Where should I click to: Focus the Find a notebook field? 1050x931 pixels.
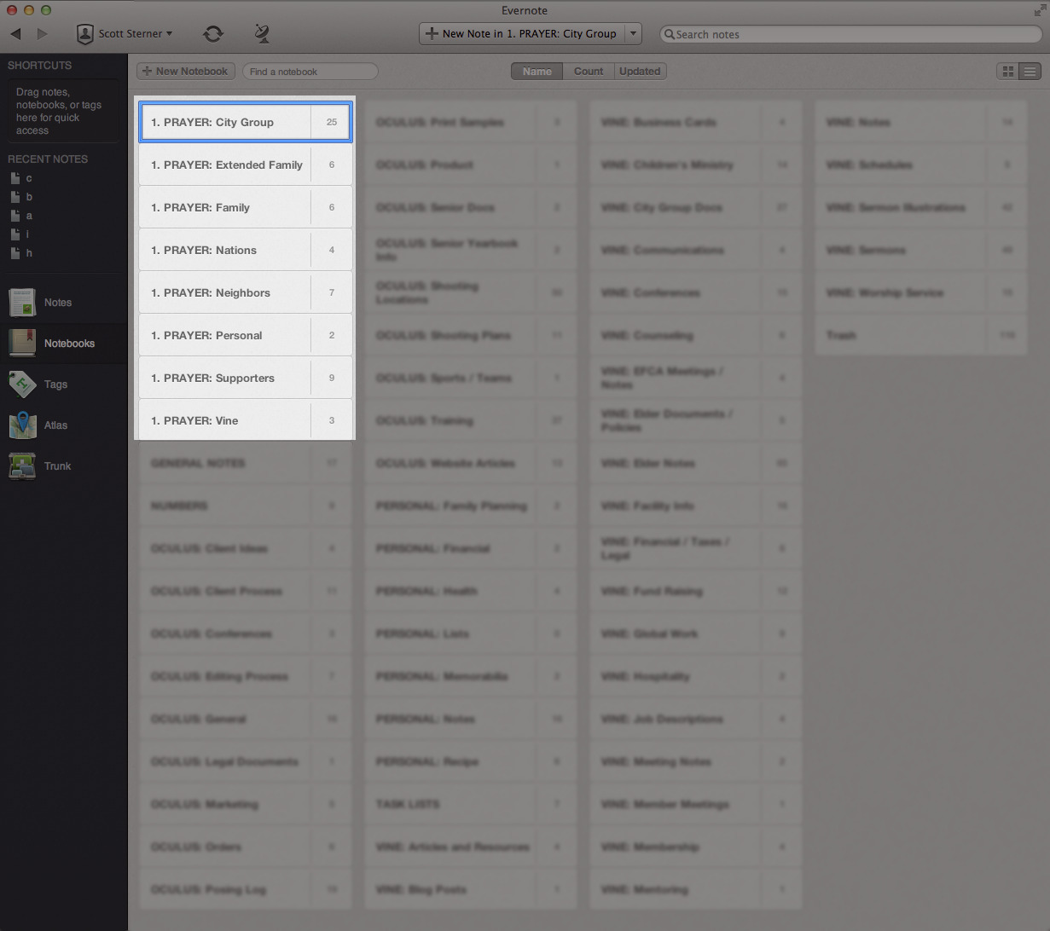tap(310, 72)
